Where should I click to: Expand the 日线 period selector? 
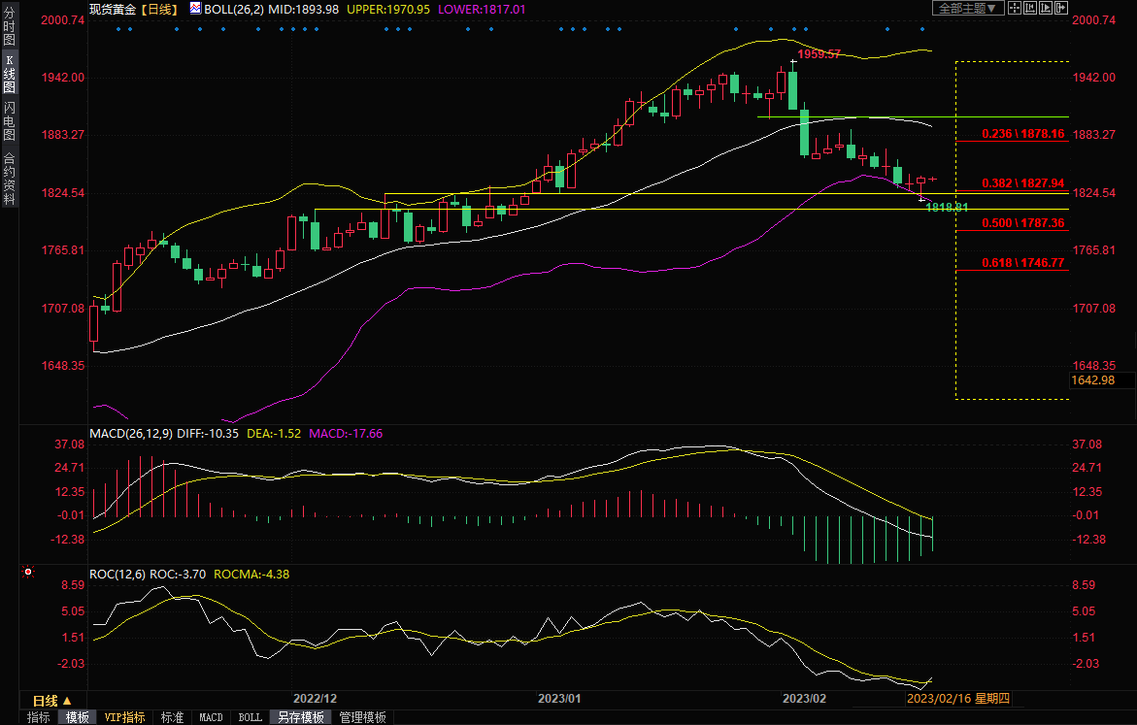point(51,700)
